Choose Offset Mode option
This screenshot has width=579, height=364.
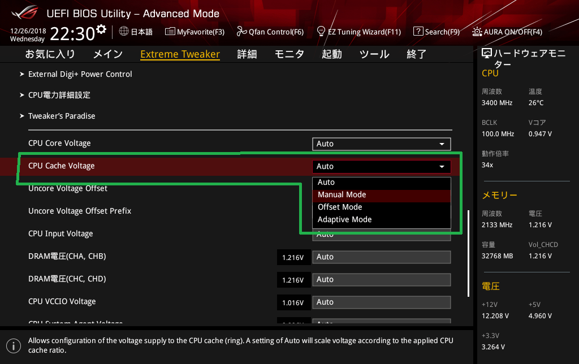[382, 207]
